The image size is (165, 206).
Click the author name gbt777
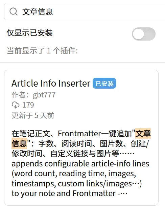(x=44, y=95)
